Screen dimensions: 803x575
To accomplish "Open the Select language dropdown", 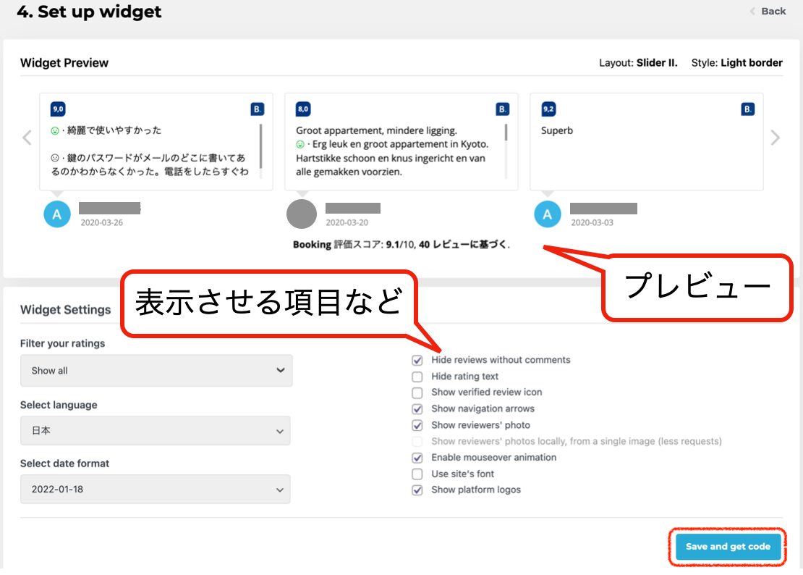I will (x=156, y=431).
